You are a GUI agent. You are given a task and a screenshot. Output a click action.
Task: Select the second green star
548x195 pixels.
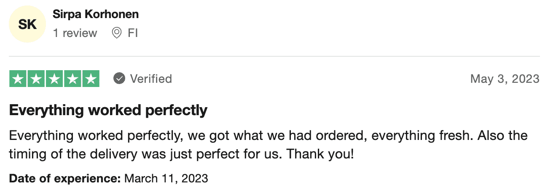pos(36,79)
